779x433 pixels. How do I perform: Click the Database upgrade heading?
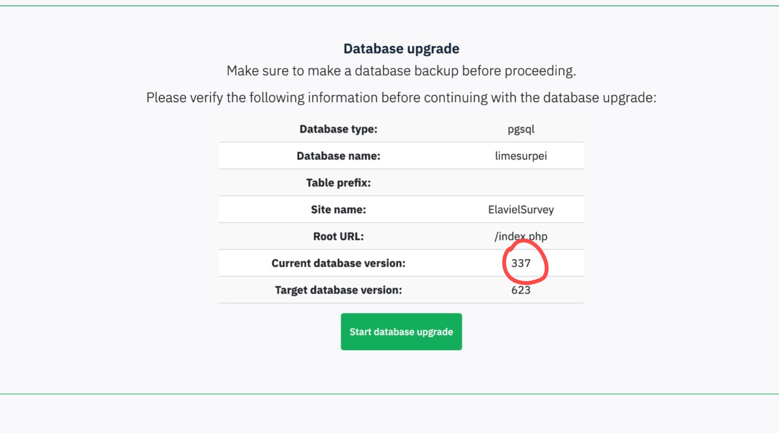pyautogui.click(x=401, y=49)
